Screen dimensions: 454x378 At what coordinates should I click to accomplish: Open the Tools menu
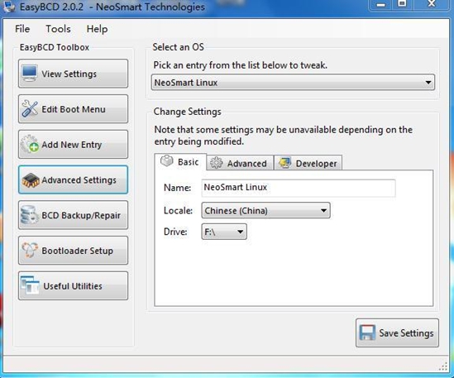point(58,29)
